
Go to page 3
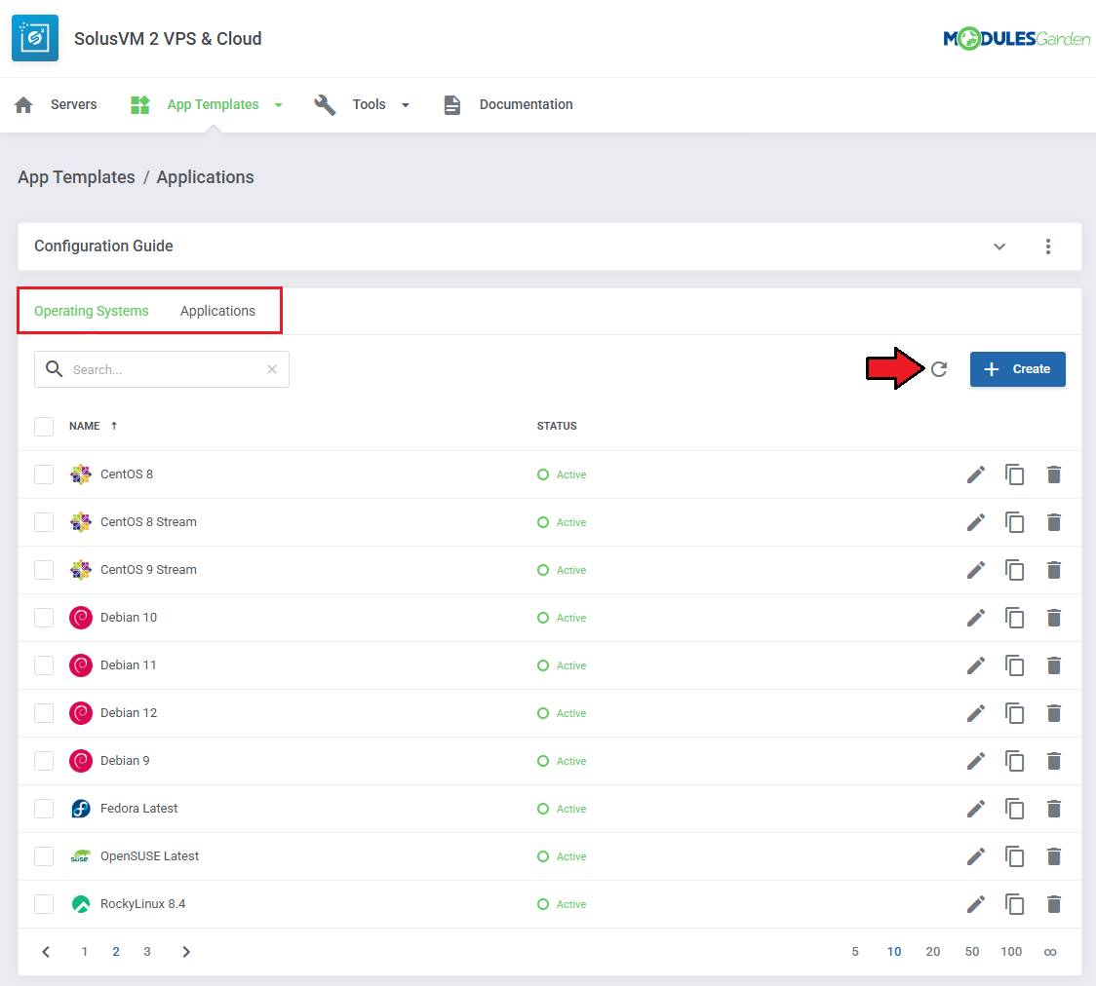pyautogui.click(x=147, y=952)
